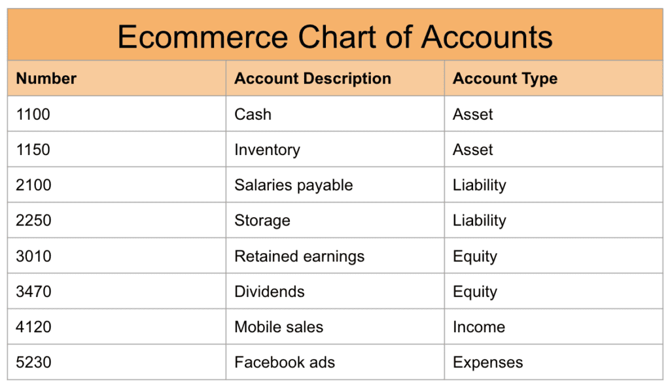The width and height of the screenshot is (670, 391).
Task: Select the Expenses account type cell
Action: pos(488,362)
